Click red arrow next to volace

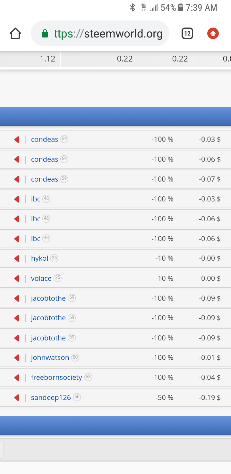(x=17, y=278)
